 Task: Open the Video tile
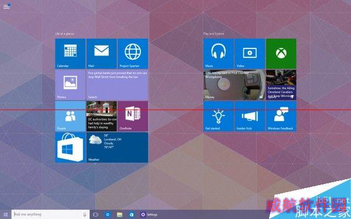tap(250, 54)
